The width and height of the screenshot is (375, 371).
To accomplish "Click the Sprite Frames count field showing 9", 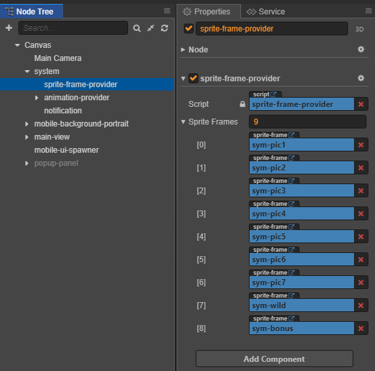I will click(307, 122).
